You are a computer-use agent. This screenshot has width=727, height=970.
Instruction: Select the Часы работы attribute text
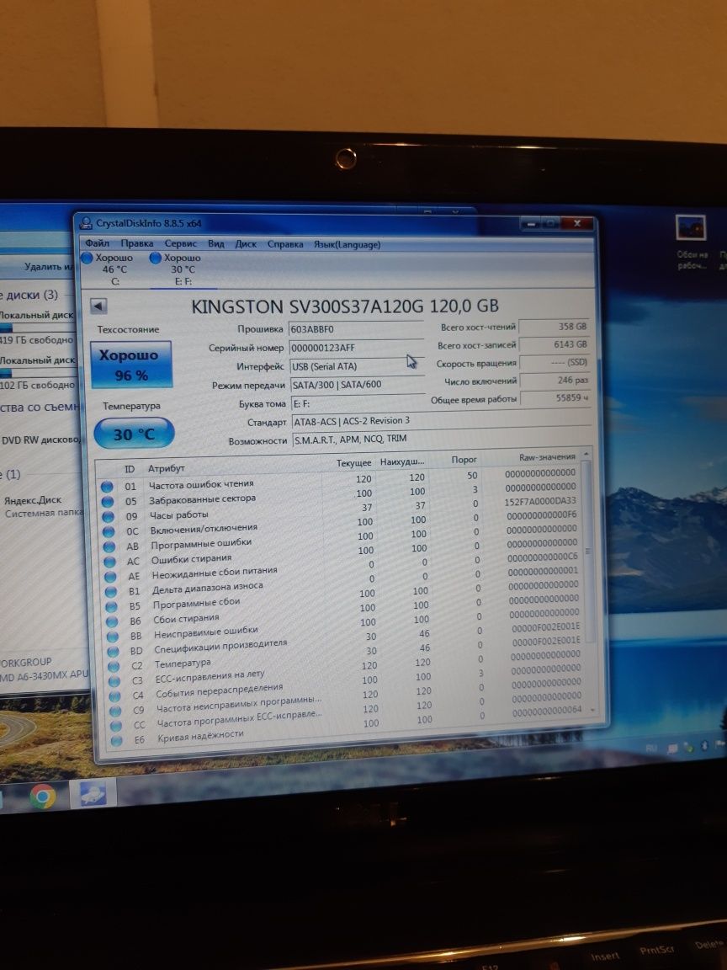point(178,514)
